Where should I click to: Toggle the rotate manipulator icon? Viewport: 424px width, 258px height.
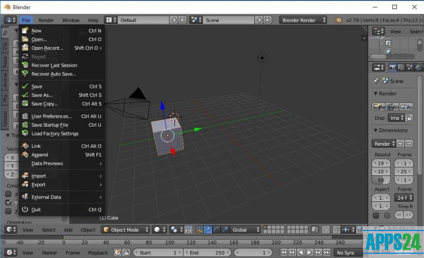(216, 229)
